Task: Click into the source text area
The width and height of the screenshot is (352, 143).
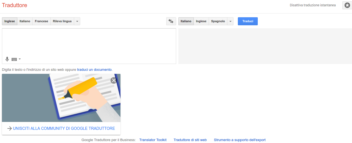Action: 89,46
